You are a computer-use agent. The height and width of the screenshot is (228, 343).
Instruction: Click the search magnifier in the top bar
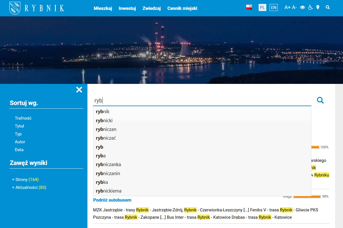327,7
